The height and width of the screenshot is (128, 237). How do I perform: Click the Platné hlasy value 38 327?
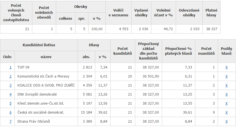click(211, 29)
